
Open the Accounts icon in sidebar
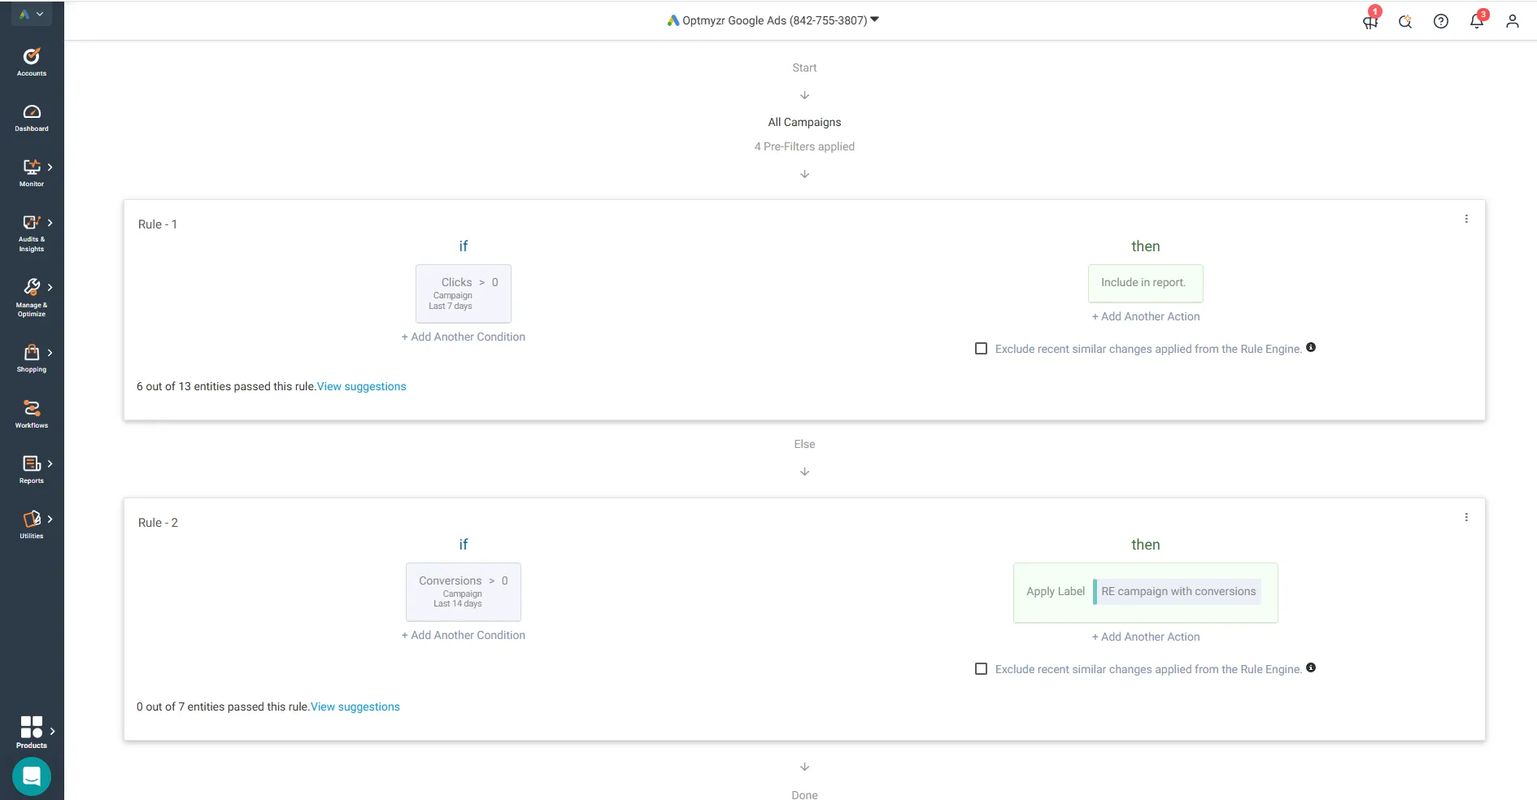click(x=32, y=62)
